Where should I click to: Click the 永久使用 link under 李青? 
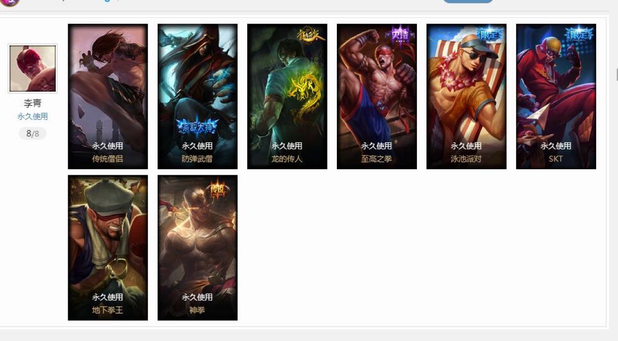(33, 116)
